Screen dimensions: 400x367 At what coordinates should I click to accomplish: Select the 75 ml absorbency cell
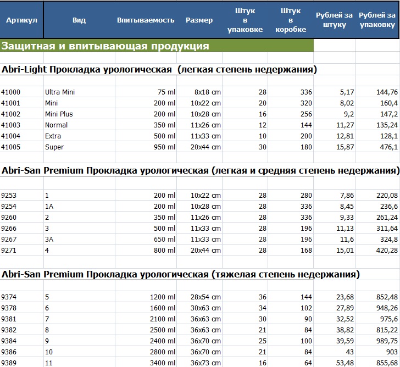pyautogui.click(x=146, y=92)
